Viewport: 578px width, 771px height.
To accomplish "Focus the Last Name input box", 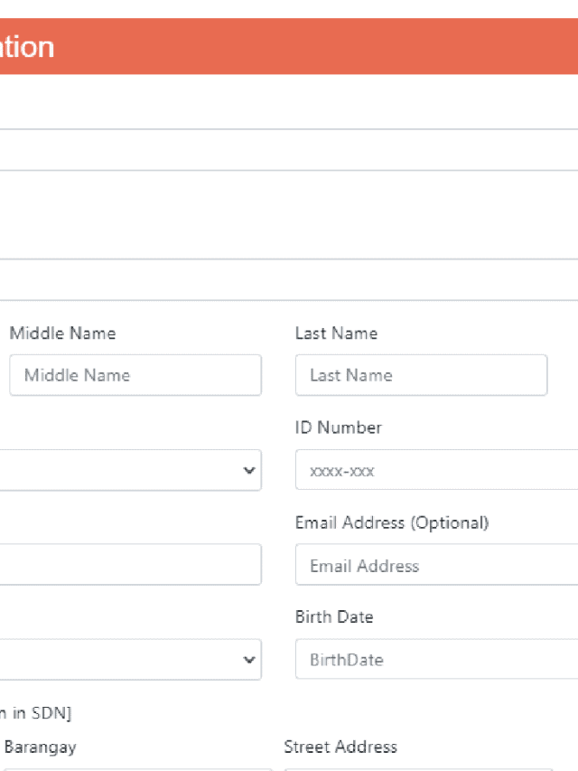I will pyautogui.click(x=421, y=375).
